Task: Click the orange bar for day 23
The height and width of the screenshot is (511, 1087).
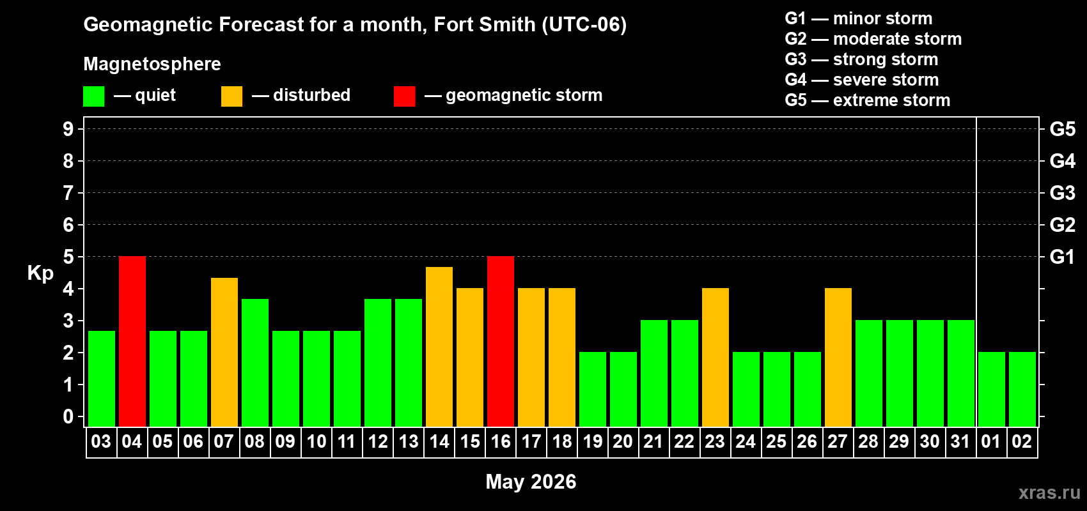Action: tap(716, 358)
